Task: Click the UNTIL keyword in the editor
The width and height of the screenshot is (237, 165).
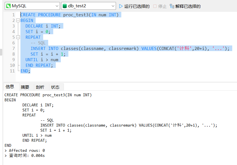Action: click(32, 60)
